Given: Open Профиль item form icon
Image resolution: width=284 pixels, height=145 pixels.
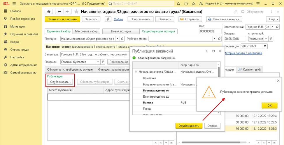Looking at the screenshot, I should coord(103,62).
